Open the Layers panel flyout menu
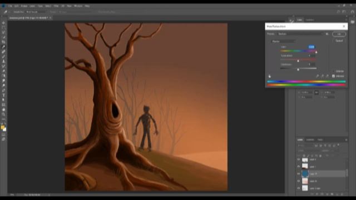 click(346, 140)
